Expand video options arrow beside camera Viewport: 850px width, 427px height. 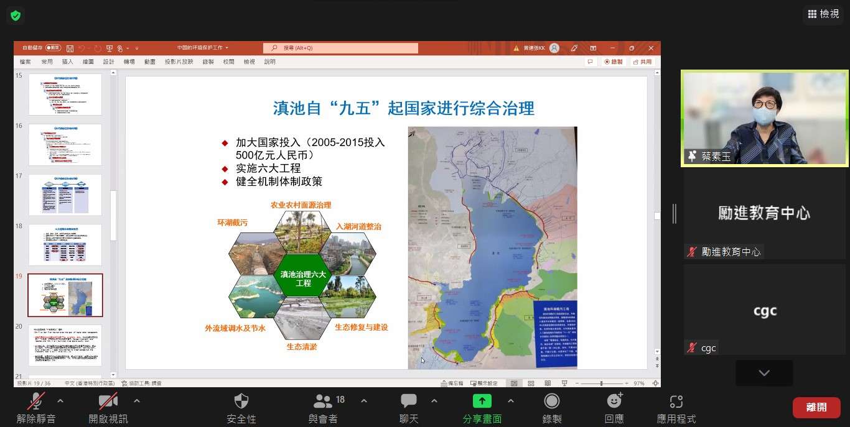pos(137,401)
